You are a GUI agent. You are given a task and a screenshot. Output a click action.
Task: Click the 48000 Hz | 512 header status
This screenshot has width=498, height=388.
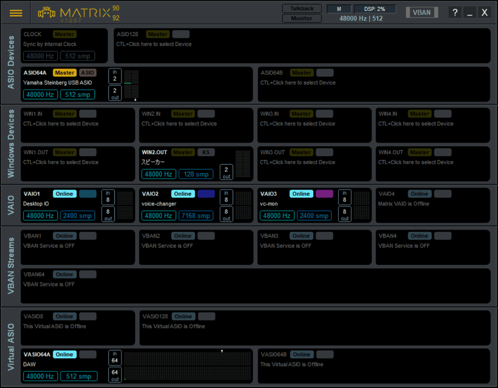tap(361, 19)
